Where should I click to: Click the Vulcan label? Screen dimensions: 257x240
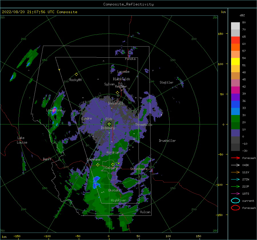(x=145, y=212)
